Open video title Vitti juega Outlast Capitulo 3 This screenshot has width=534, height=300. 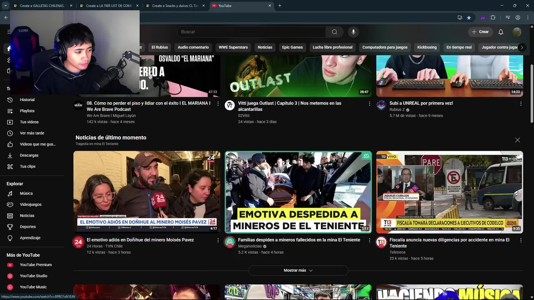(x=290, y=106)
